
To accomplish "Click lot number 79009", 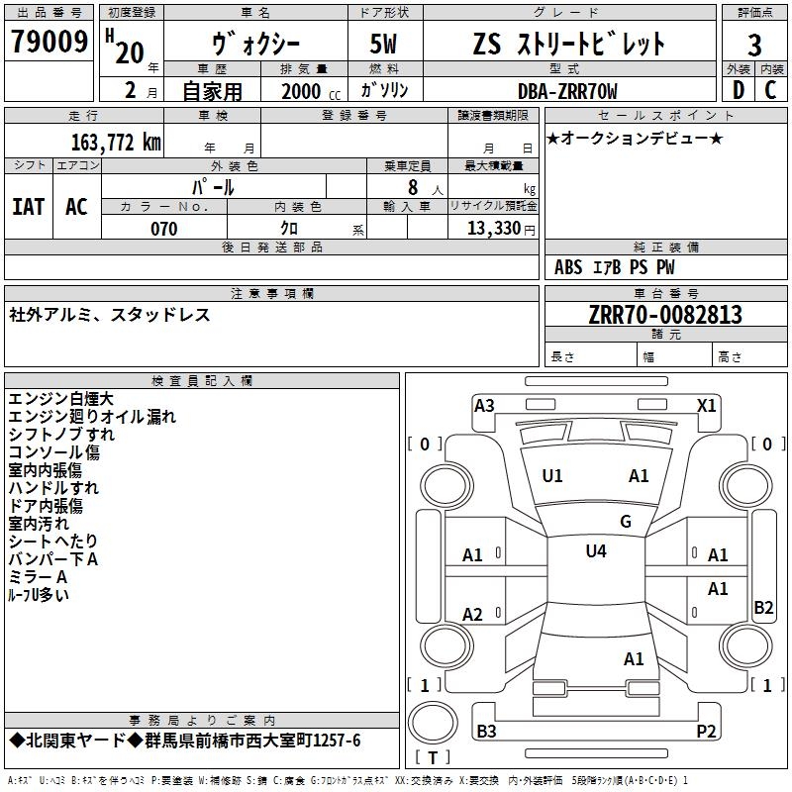I will click(49, 41).
